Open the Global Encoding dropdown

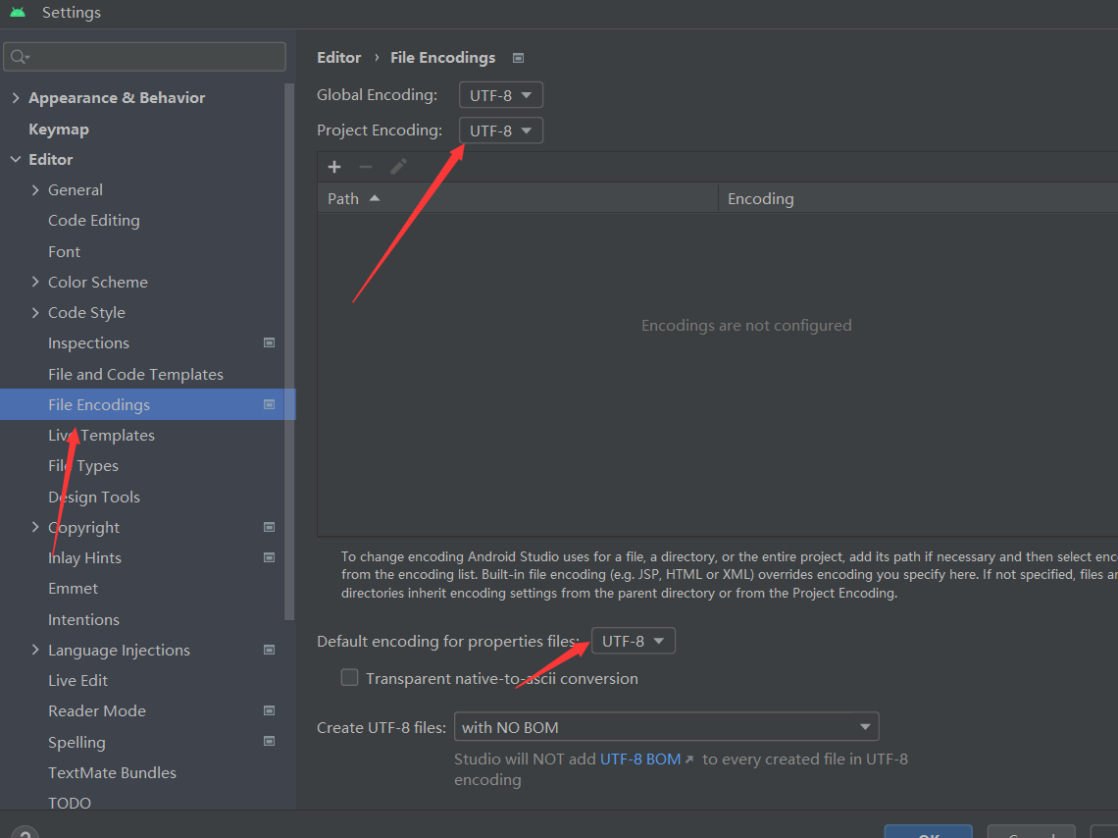[x=500, y=95]
